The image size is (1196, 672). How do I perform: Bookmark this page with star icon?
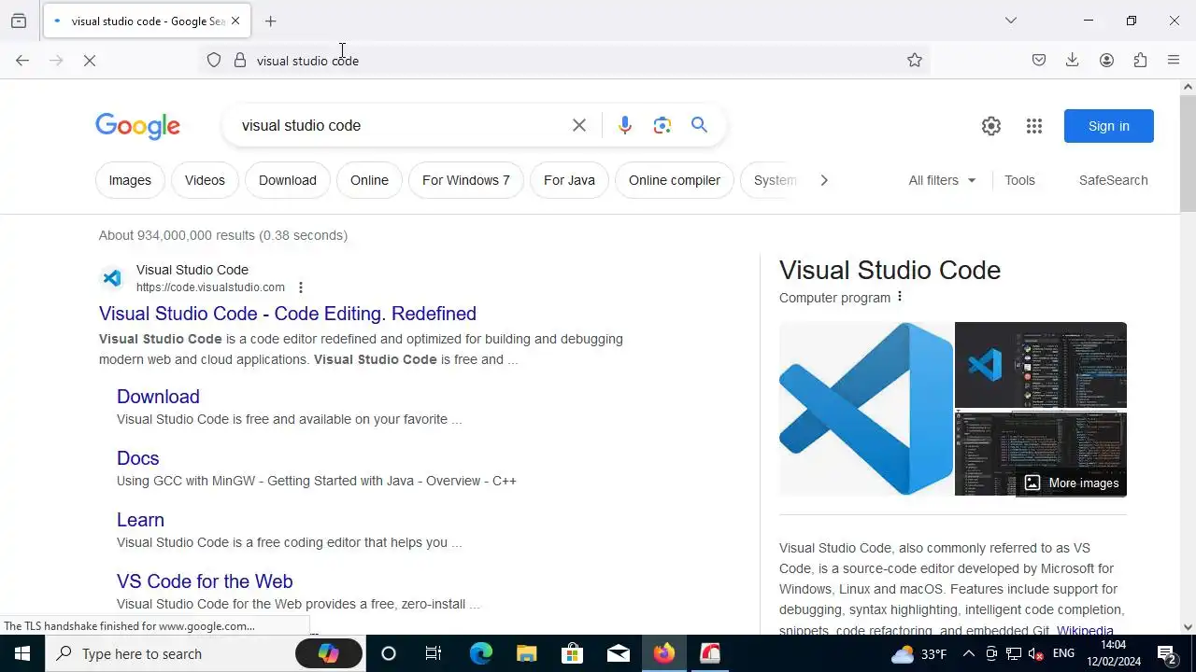pos(915,61)
